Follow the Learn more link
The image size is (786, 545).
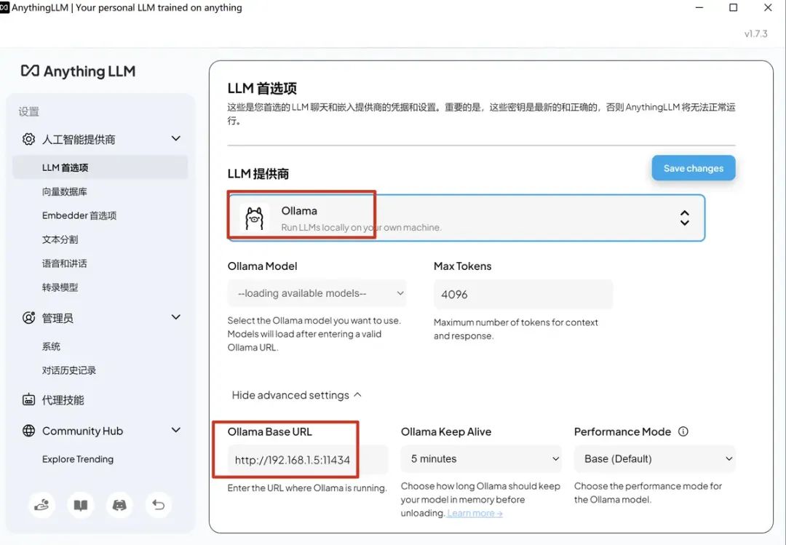click(475, 513)
